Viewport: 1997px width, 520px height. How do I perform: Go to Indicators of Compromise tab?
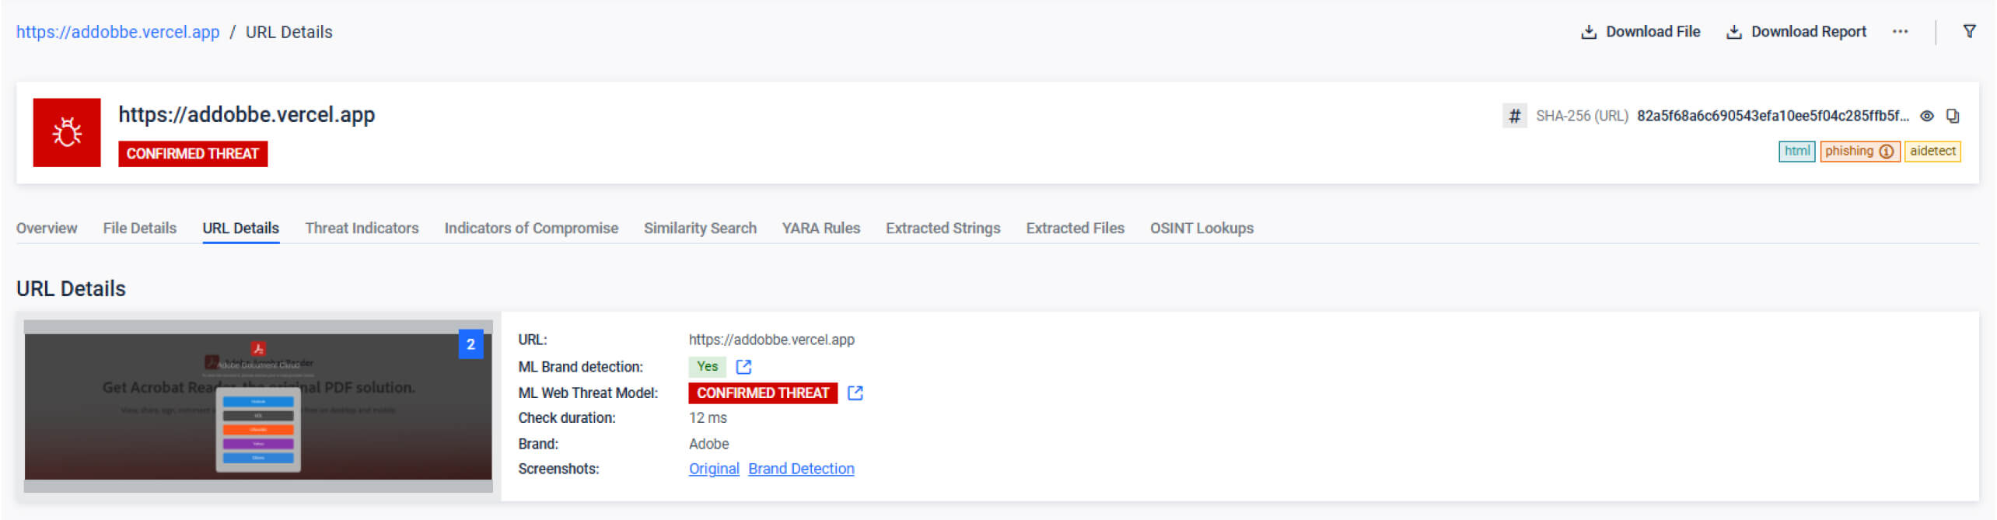pyautogui.click(x=531, y=228)
